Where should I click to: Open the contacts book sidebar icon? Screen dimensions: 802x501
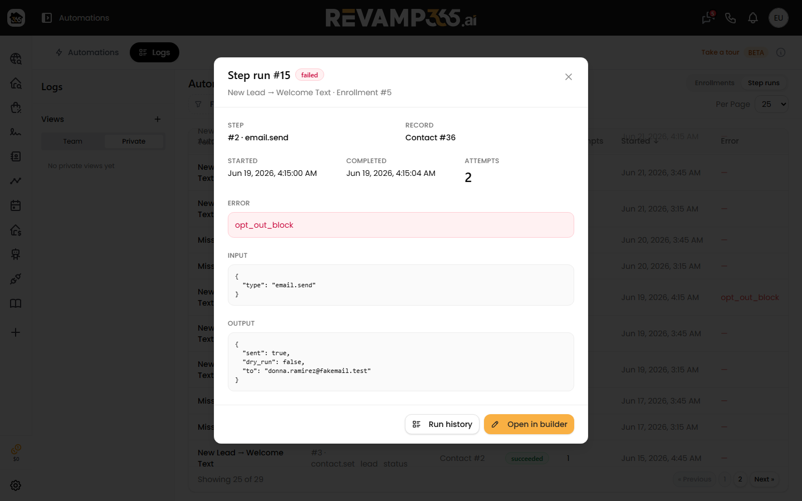pyautogui.click(x=16, y=156)
